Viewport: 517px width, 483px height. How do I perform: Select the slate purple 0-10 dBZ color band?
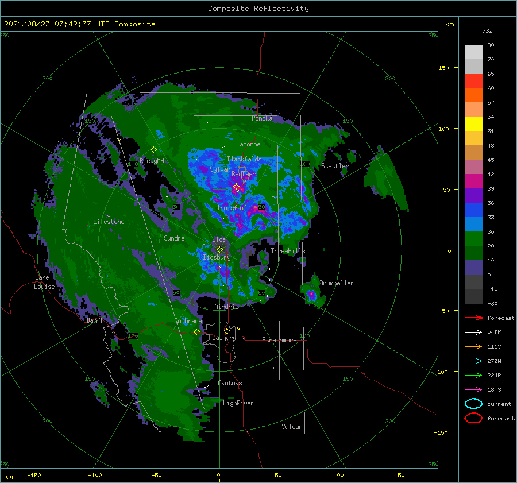(x=473, y=268)
